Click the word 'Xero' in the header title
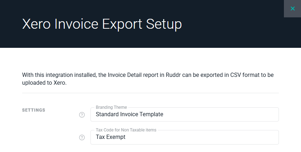Viewport: 301px width, 152px height. [x=36, y=24]
